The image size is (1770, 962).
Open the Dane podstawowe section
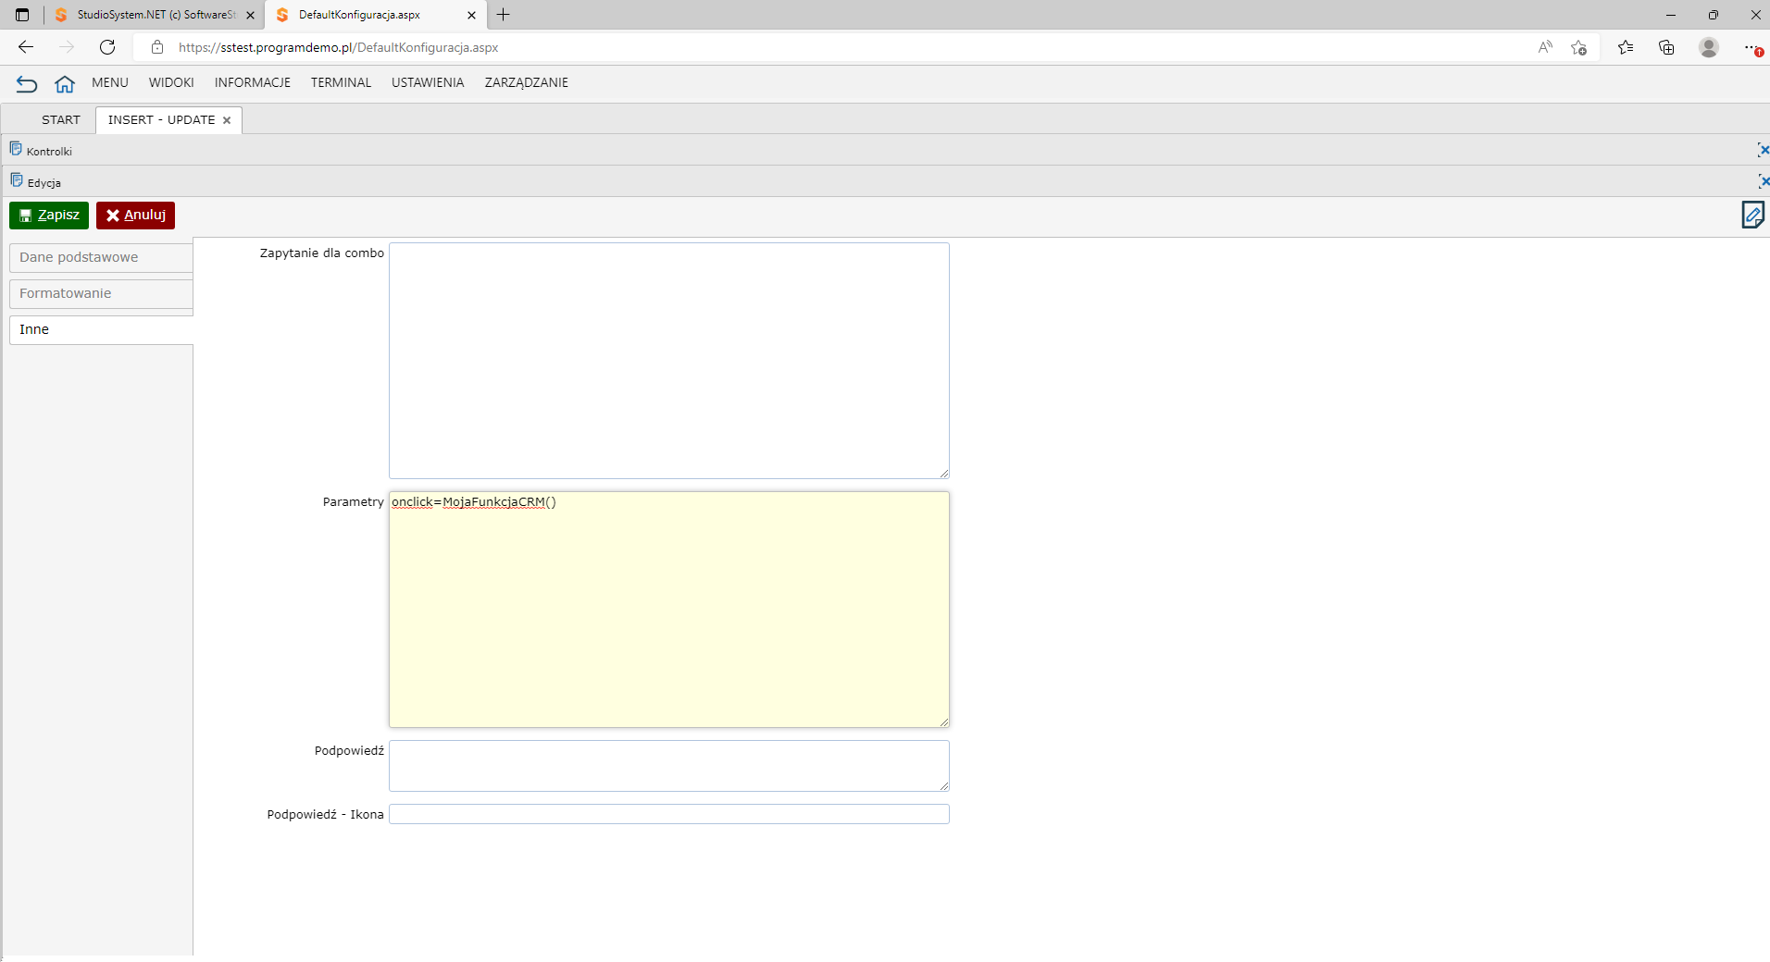[101, 258]
